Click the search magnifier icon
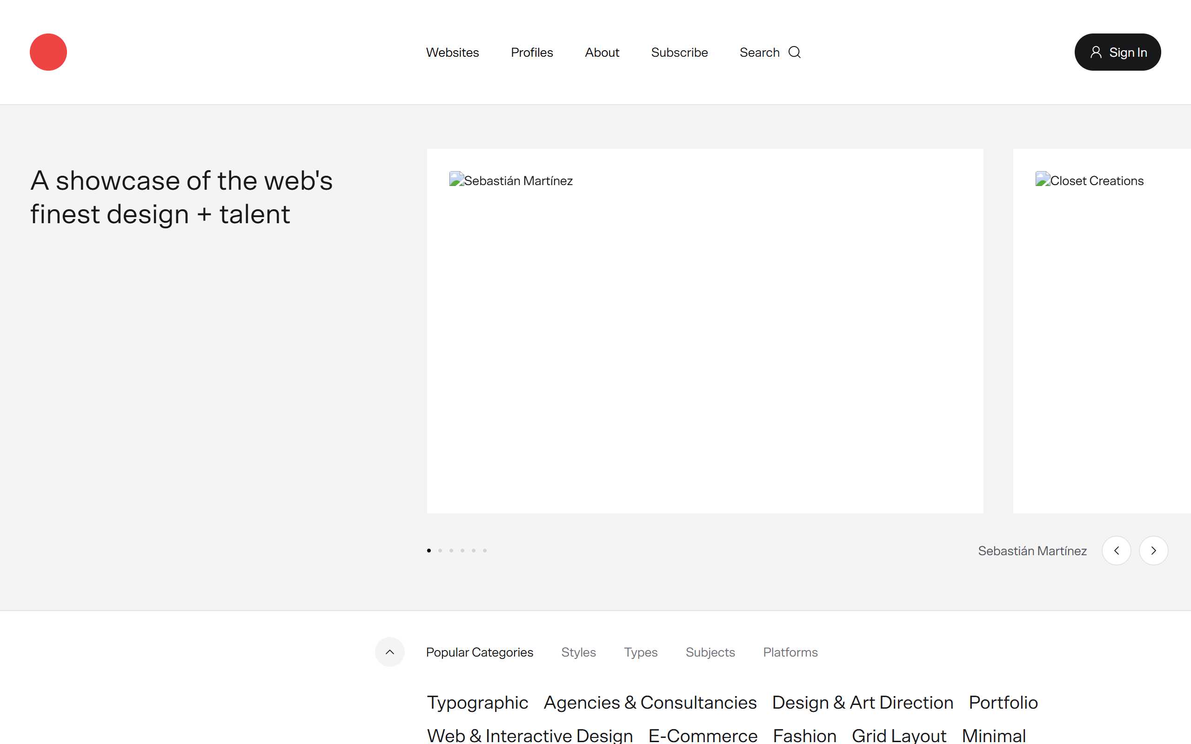 [794, 52]
